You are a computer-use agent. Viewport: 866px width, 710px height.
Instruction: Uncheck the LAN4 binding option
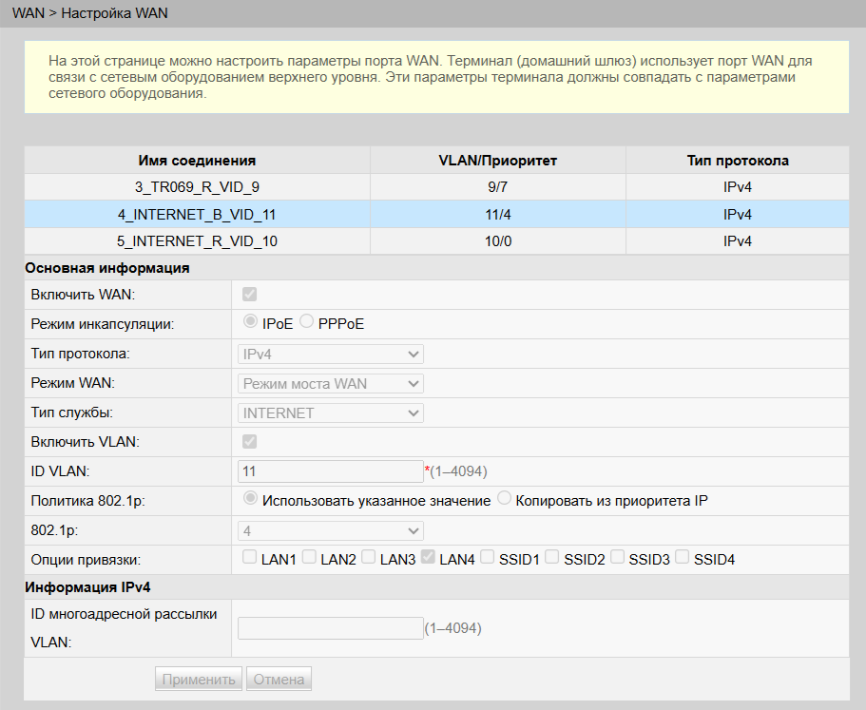[428, 557]
